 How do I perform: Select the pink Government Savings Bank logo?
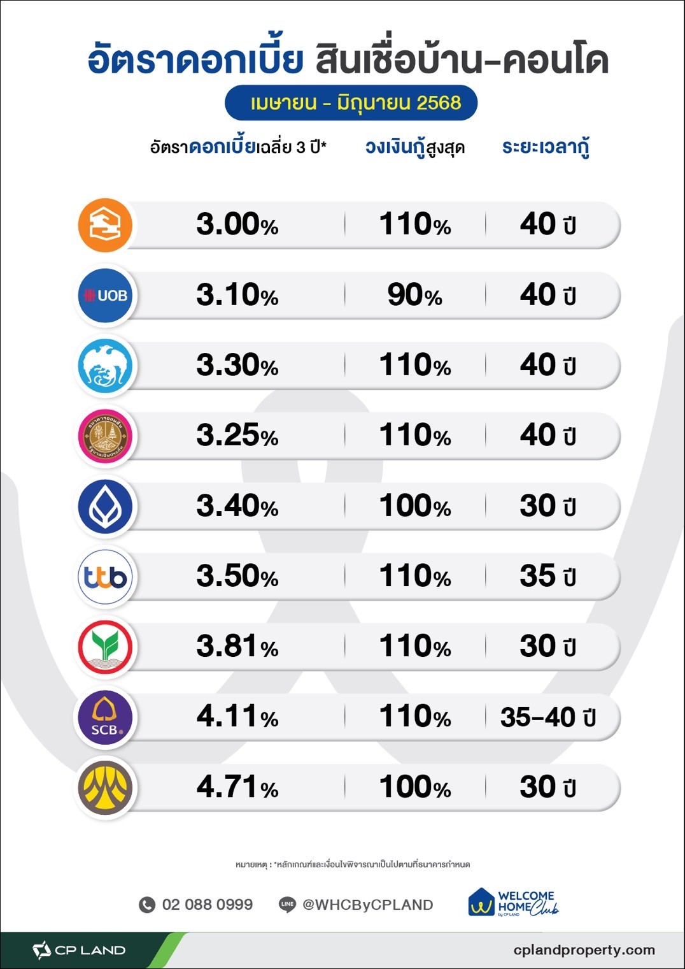105,436
